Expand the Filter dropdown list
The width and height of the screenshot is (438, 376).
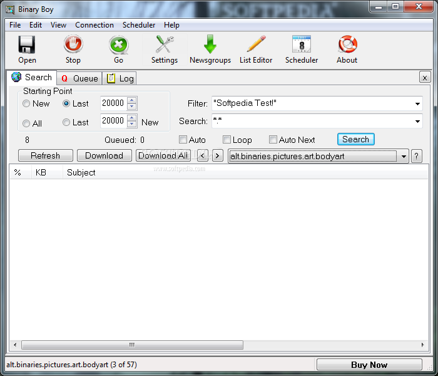pyautogui.click(x=417, y=104)
